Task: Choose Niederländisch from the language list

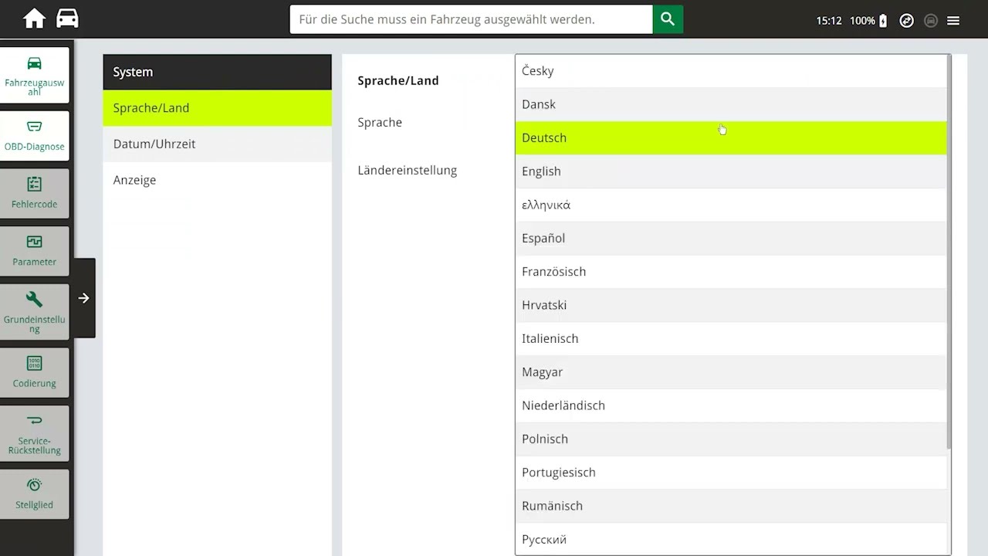Action: [x=731, y=405]
